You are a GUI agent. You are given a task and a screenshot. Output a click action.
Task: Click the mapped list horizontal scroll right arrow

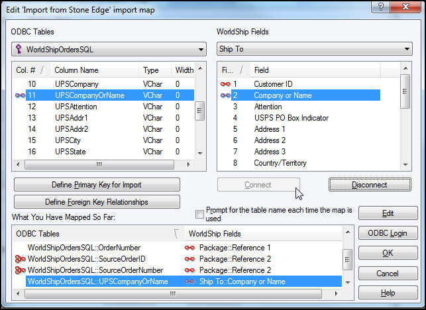coord(336,293)
